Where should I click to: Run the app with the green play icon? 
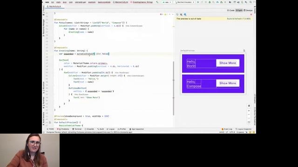point(198,2)
